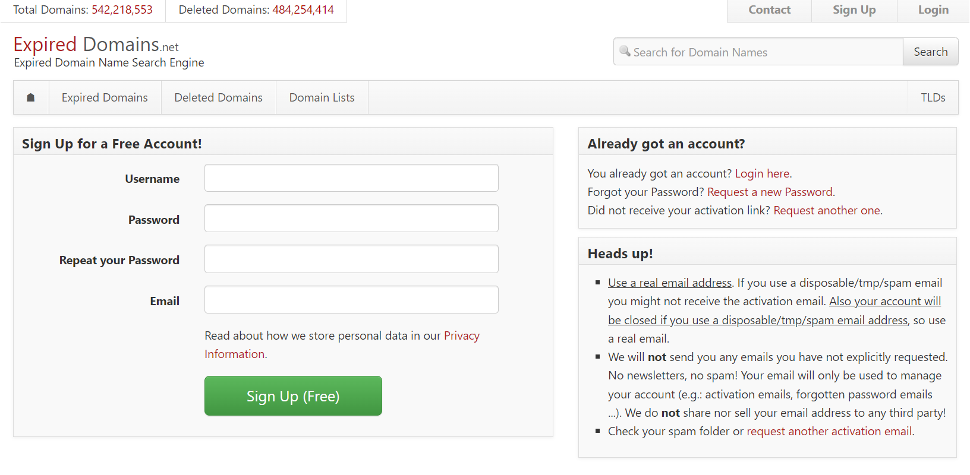970x475 pixels.
Task: Click the Username label
Action: pos(152,179)
